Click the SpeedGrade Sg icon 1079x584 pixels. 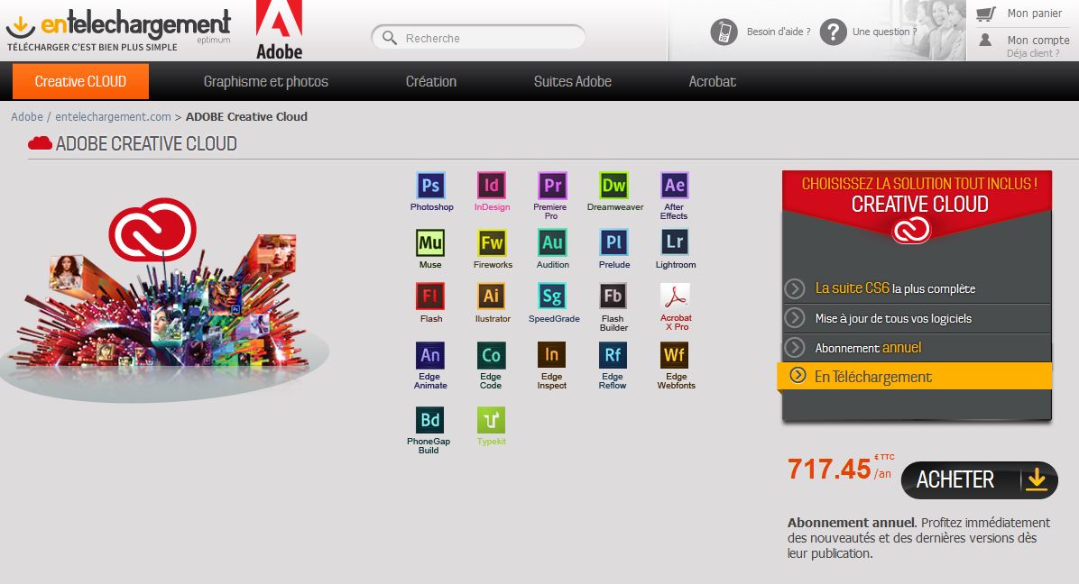point(552,297)
